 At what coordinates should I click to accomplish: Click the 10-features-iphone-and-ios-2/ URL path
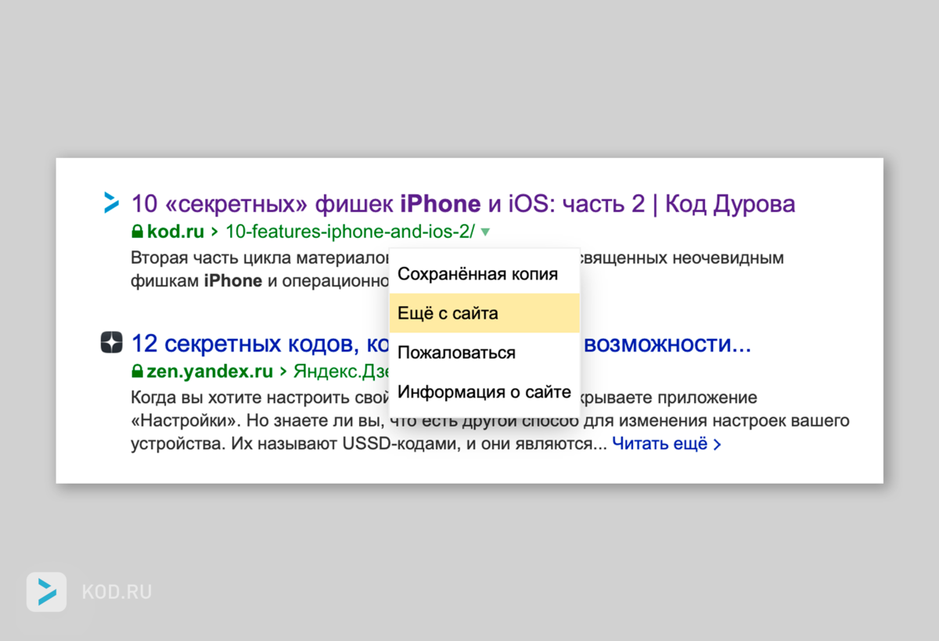tap(350, 232)
